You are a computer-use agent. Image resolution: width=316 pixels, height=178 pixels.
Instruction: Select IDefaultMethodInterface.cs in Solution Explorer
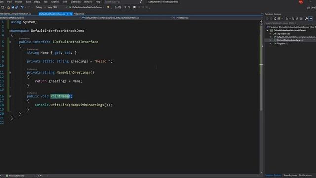[290, 40]
